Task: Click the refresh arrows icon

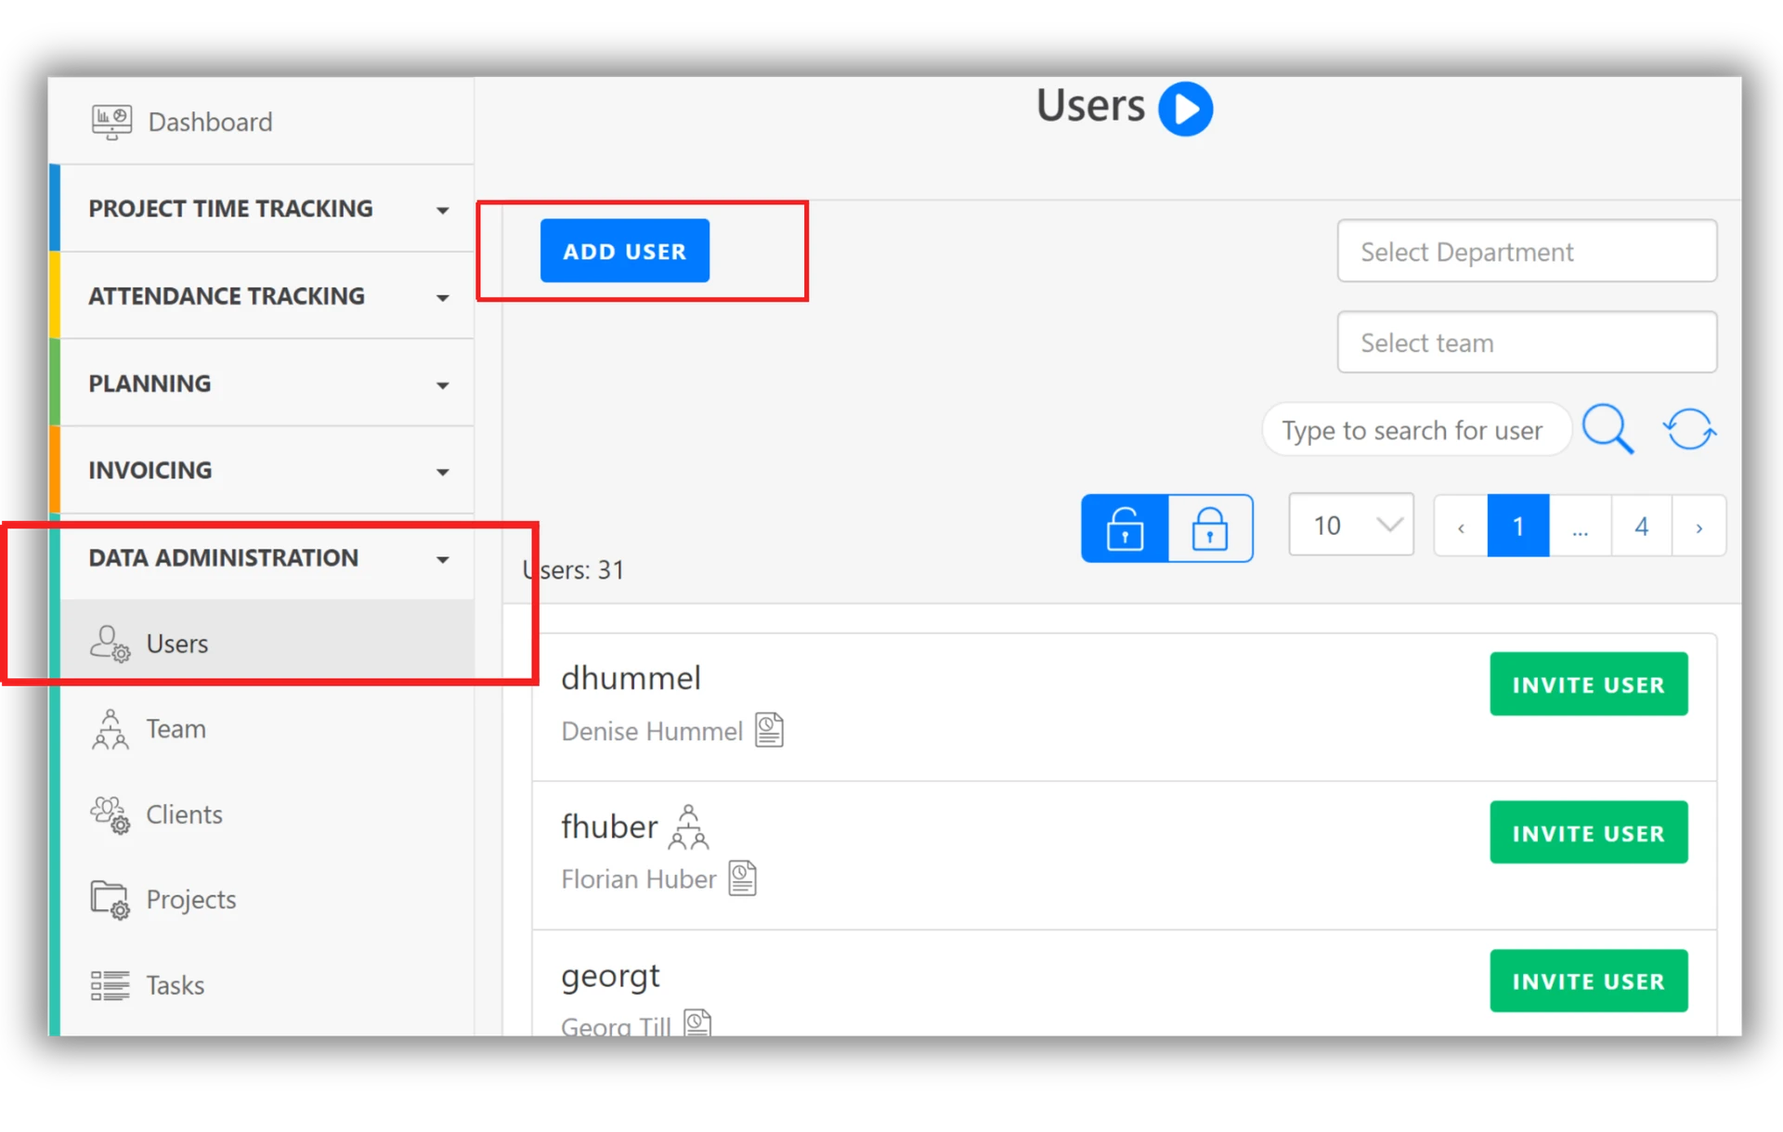Action: [1688, 429]
